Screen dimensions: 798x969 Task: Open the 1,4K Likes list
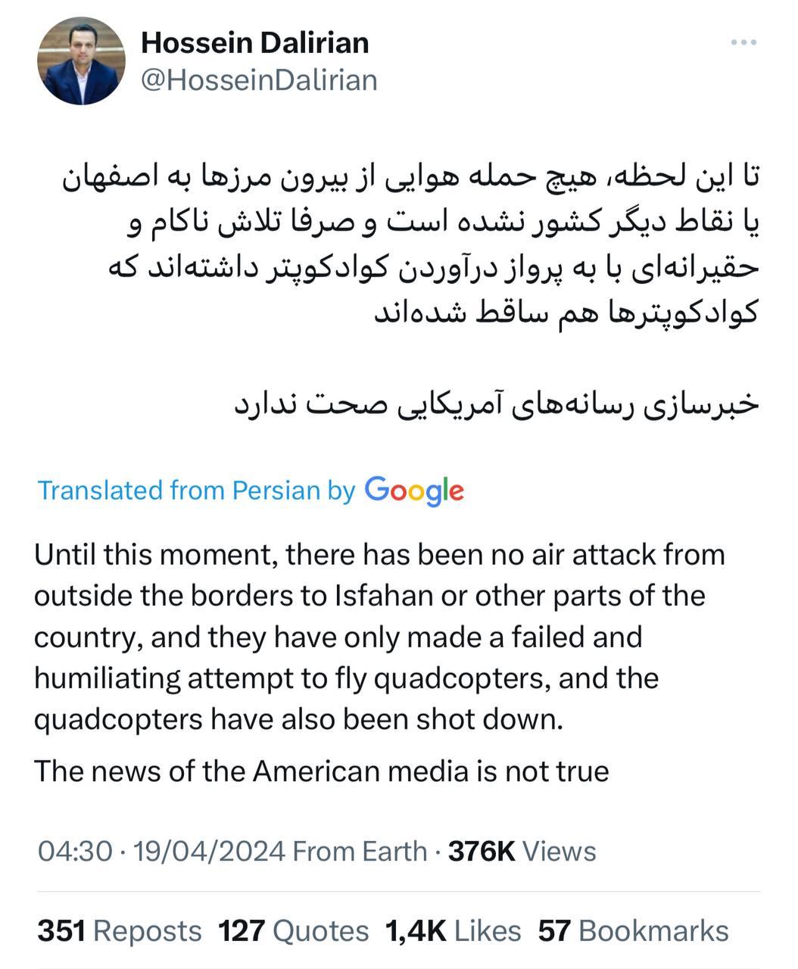[454, 931]
